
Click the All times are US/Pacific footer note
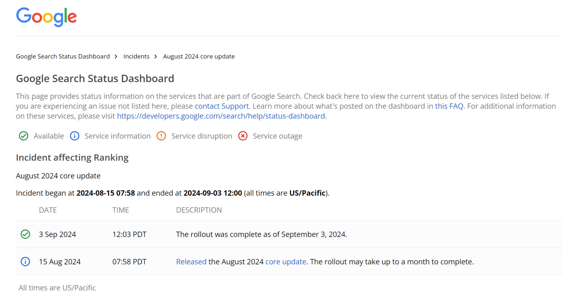(57, 288)
